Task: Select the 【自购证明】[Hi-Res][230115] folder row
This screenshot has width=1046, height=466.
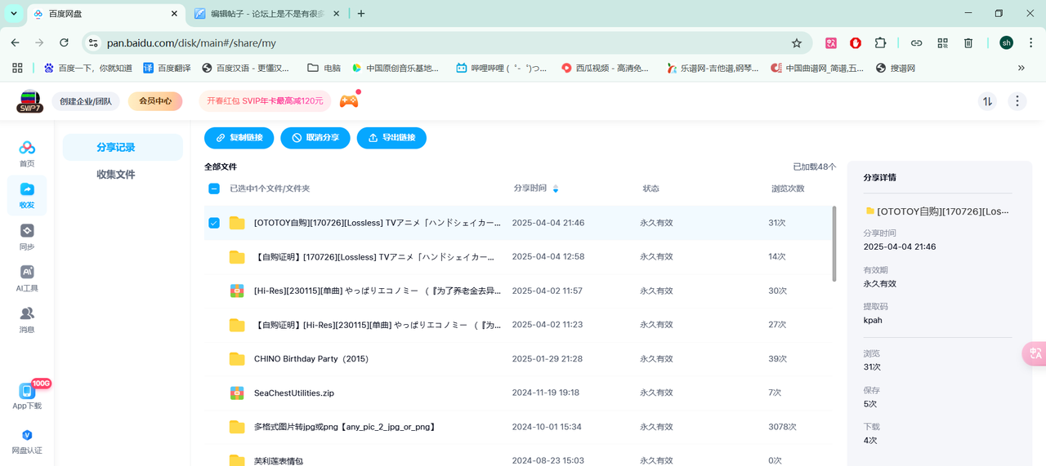Action: click(x=520, y=325)
